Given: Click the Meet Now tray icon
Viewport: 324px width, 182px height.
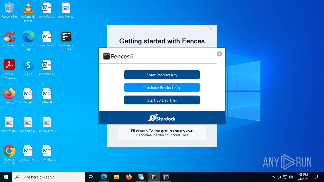Looking at the screenshot, I should click(x=279, y=177).
